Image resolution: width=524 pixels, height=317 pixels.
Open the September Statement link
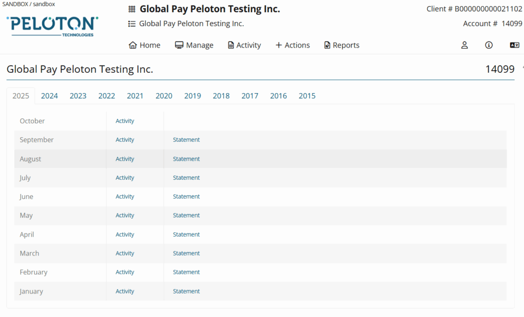[186, 140]
